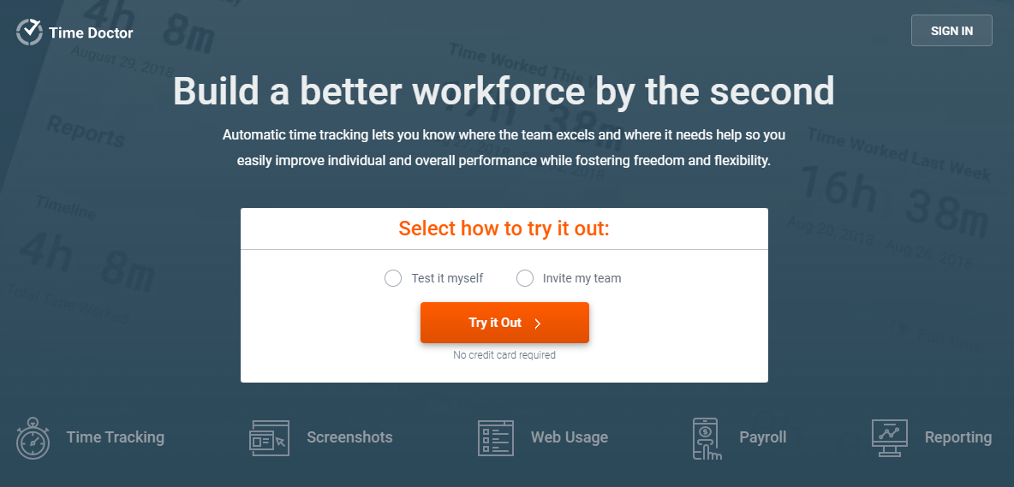Click the Select how to try it out heading
This screenshot has height=487, width=1014.
point(504,228)
